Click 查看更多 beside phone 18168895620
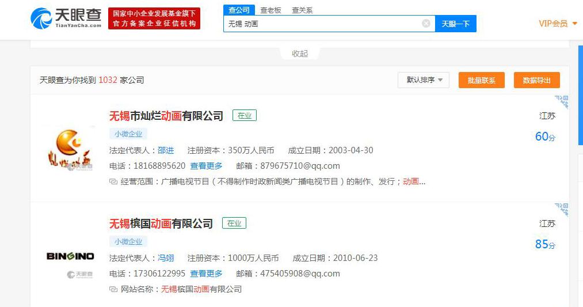This screenshot has width=583, height=307. [x=206, y=166]
